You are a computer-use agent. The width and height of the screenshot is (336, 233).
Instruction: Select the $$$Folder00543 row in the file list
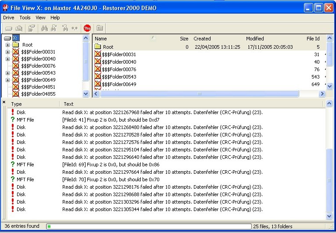click(x=209, y=77)
